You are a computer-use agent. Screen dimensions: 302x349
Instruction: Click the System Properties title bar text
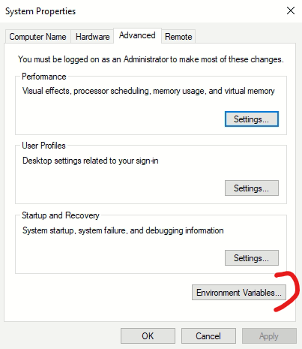pos(40,11)
